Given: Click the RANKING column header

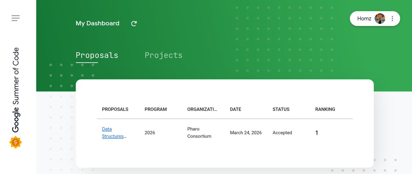Looking at the screenshot, I should pyautogui.click(x=325, y=109).
